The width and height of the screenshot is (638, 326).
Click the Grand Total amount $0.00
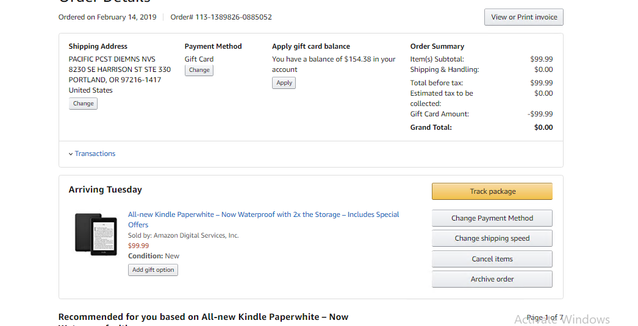(x=543, y=127)
